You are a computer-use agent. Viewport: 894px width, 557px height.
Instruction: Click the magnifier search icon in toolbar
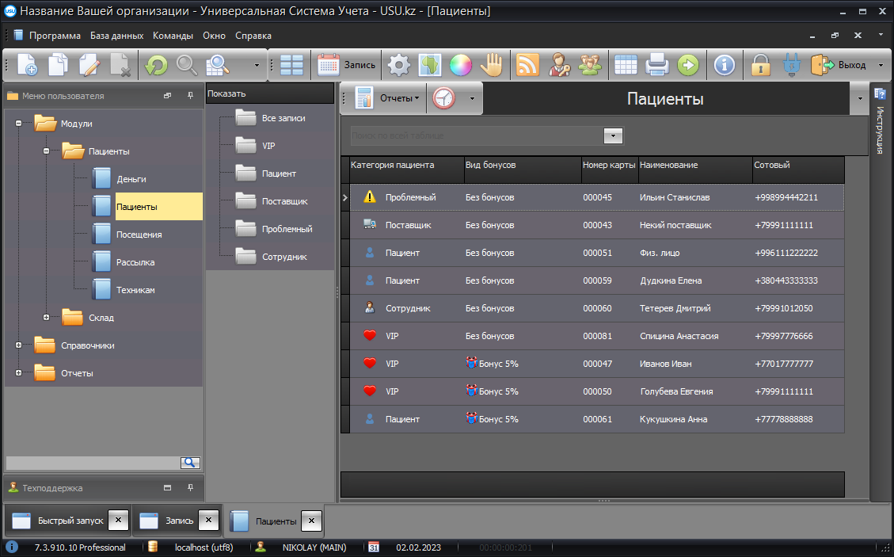(x=187, y=65)
